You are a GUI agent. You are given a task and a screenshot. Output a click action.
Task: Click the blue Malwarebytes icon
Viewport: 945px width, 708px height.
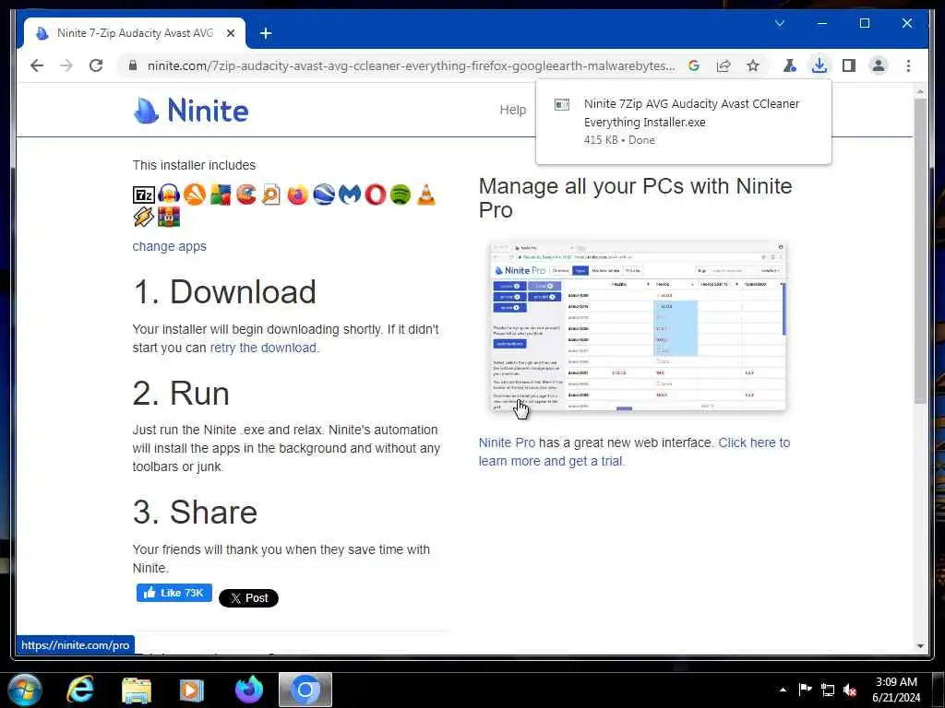(x=350, y=195)
